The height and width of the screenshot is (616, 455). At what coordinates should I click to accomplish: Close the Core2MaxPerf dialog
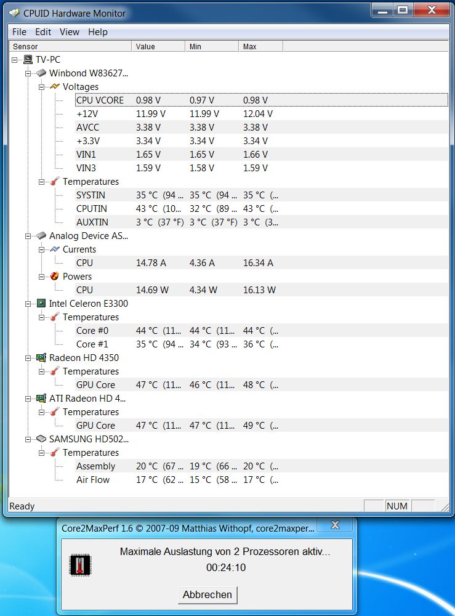(x=336, y=525)
